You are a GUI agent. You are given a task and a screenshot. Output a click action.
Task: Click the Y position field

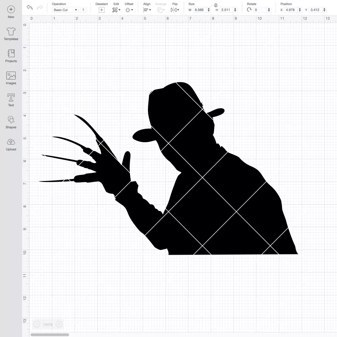tap(315, 10)
